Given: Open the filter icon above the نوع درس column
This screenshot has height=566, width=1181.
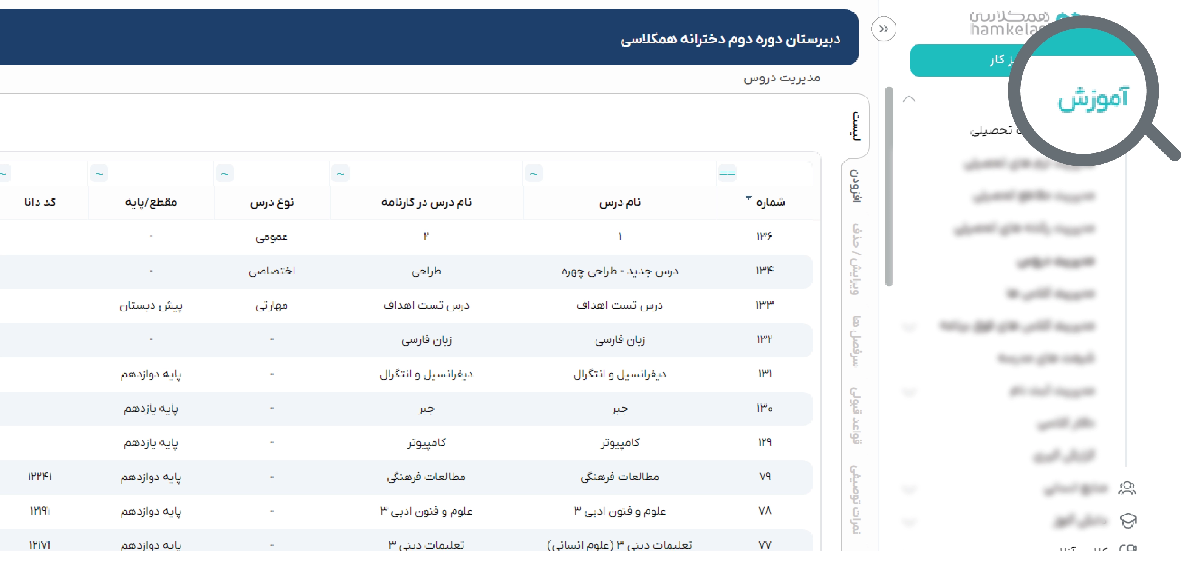Looking at the screenshot, I should coord(224,173).
